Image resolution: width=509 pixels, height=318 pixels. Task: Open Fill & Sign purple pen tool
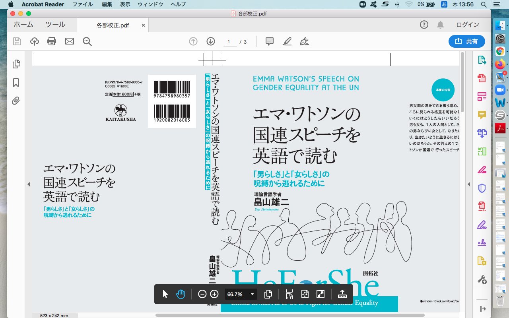[x=482, y=225]
